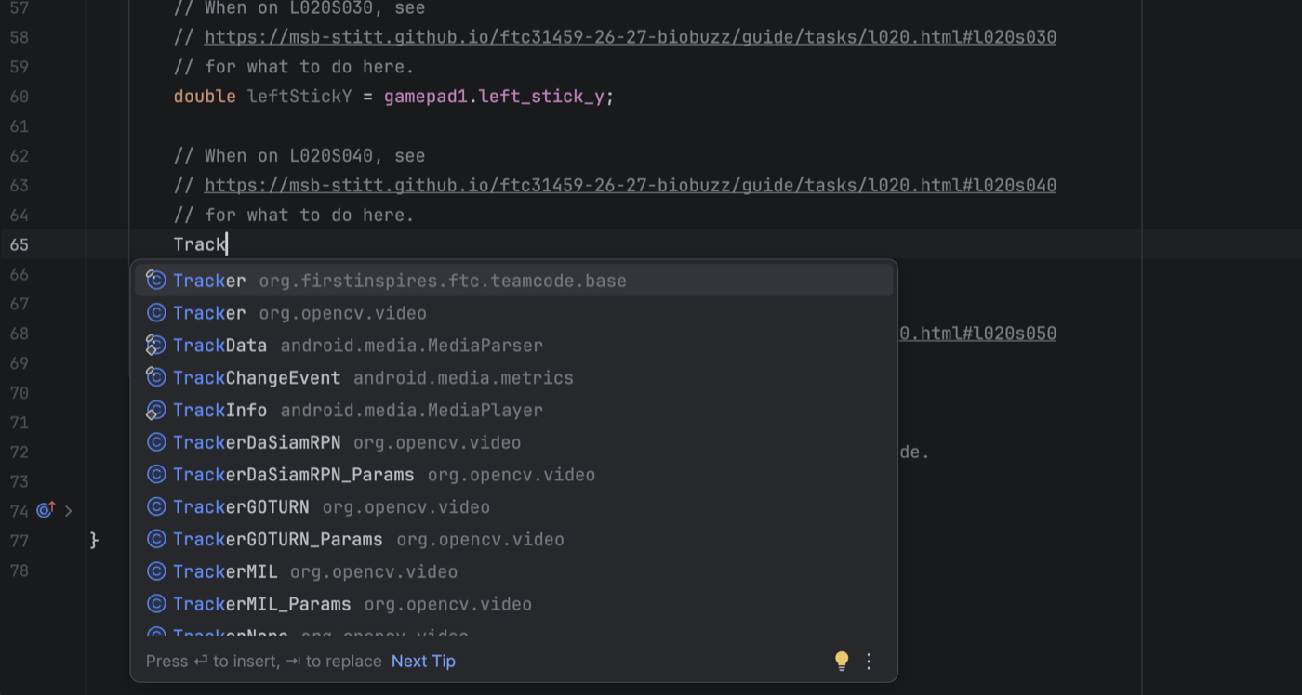Screen dimensions: 1302x695
Task: Click left_stick_y field on line 60
Action: (541, 97)
